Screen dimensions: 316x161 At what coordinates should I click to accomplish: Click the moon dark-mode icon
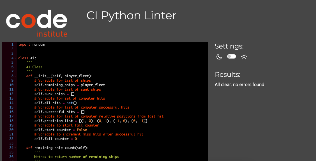(219, 57)
